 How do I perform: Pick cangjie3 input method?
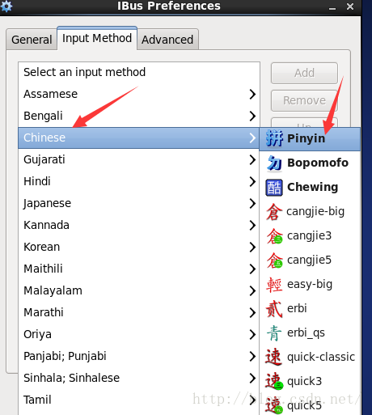pyautogui.click(x=310, y=235)
